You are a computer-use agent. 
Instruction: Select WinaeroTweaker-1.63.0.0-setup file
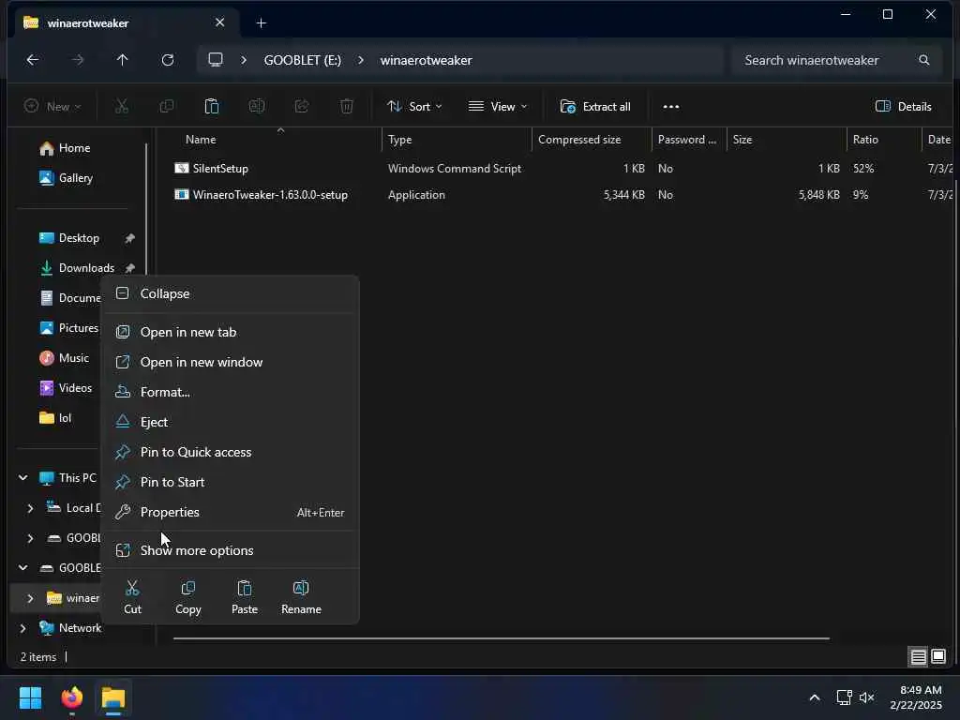click(x=269, y=195)
